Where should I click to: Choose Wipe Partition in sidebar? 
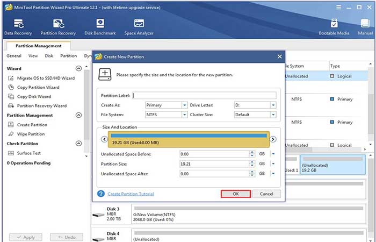[26, 134]
